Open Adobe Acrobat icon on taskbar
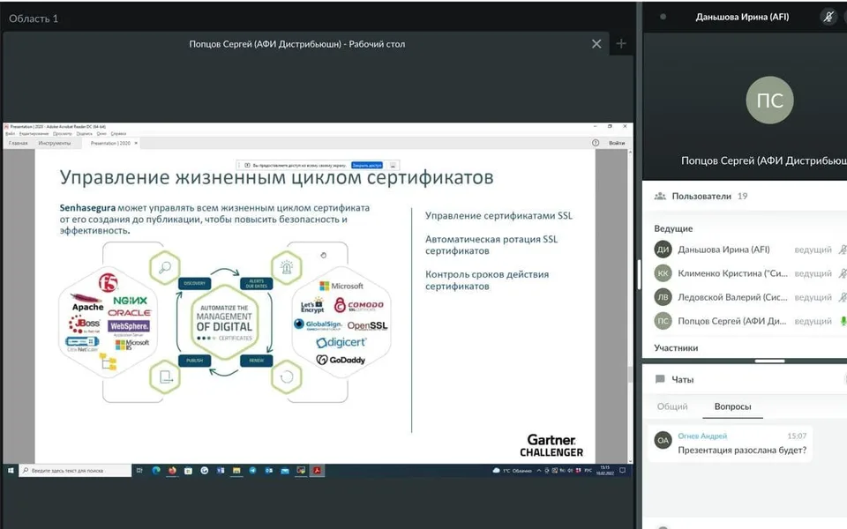Image resolution: width=847 pixels, height=529 pixels. (317, 471)
